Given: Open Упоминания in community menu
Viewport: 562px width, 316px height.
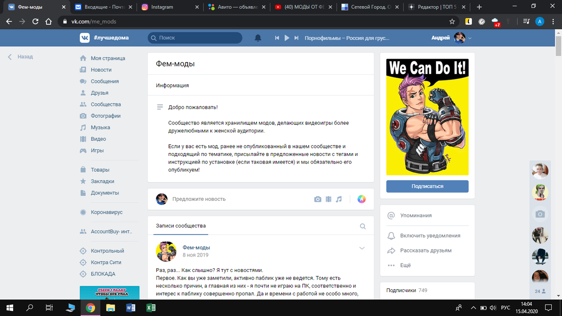Looking at the screenshot, I should tap(416, 216).
